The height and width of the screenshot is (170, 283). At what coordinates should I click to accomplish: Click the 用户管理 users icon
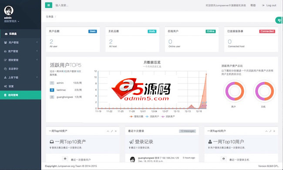(5, 42)
